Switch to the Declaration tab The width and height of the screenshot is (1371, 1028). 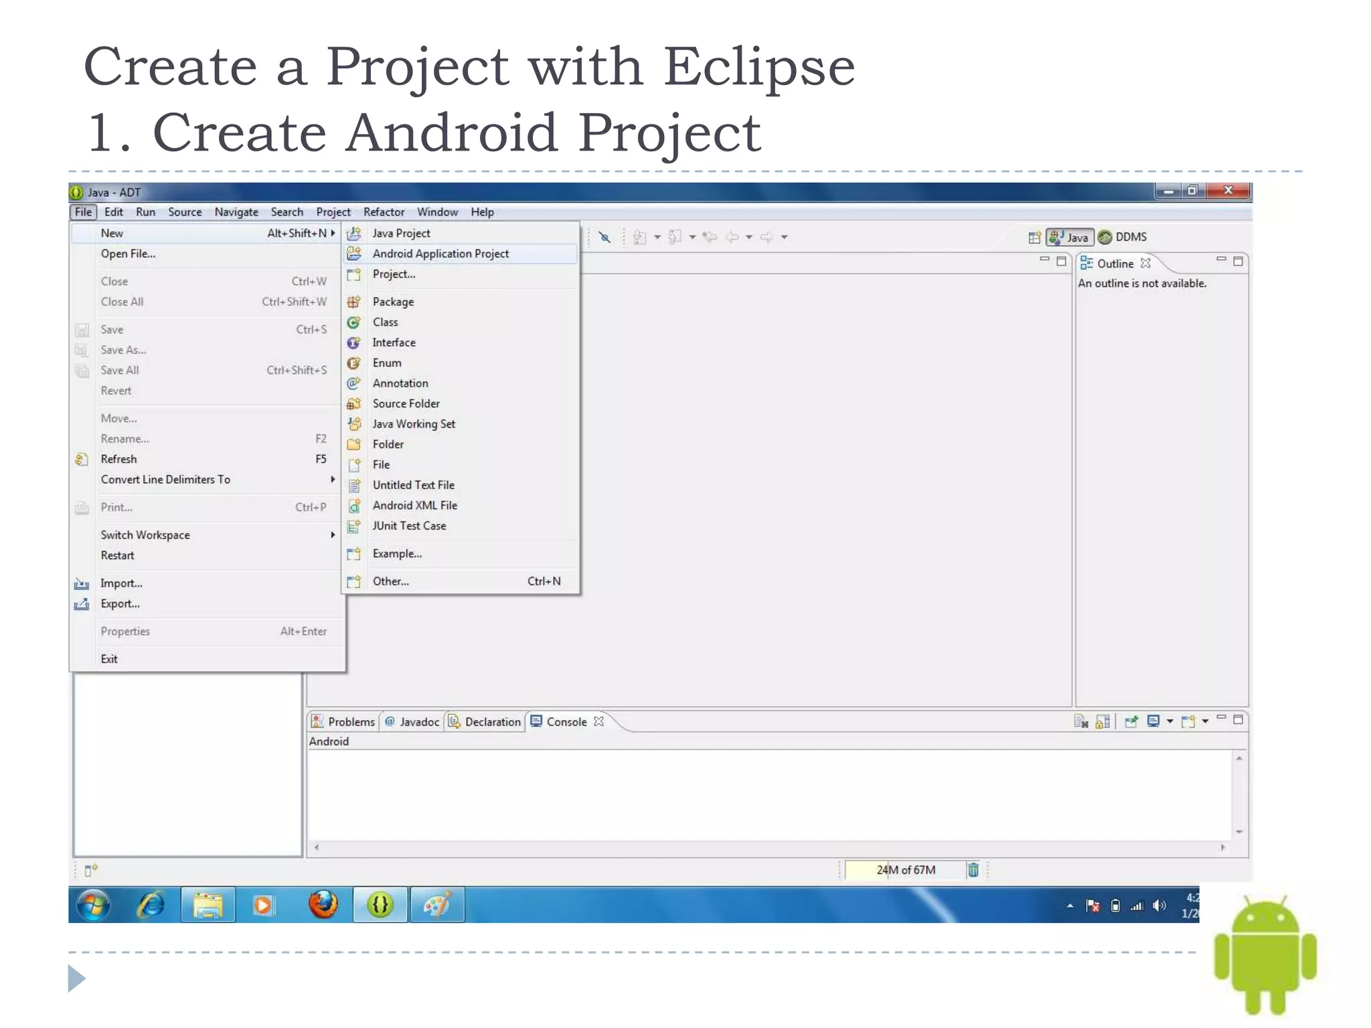point(485,722)
